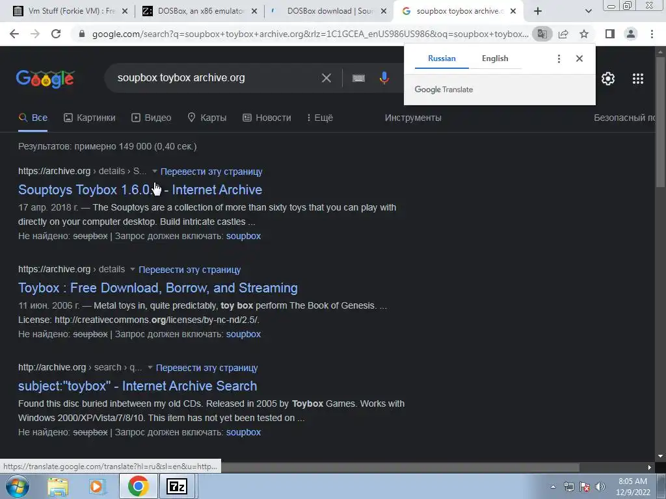
Task: Open Toybox Free Download, Borrow, and Streaming
Action: (158, 288)
